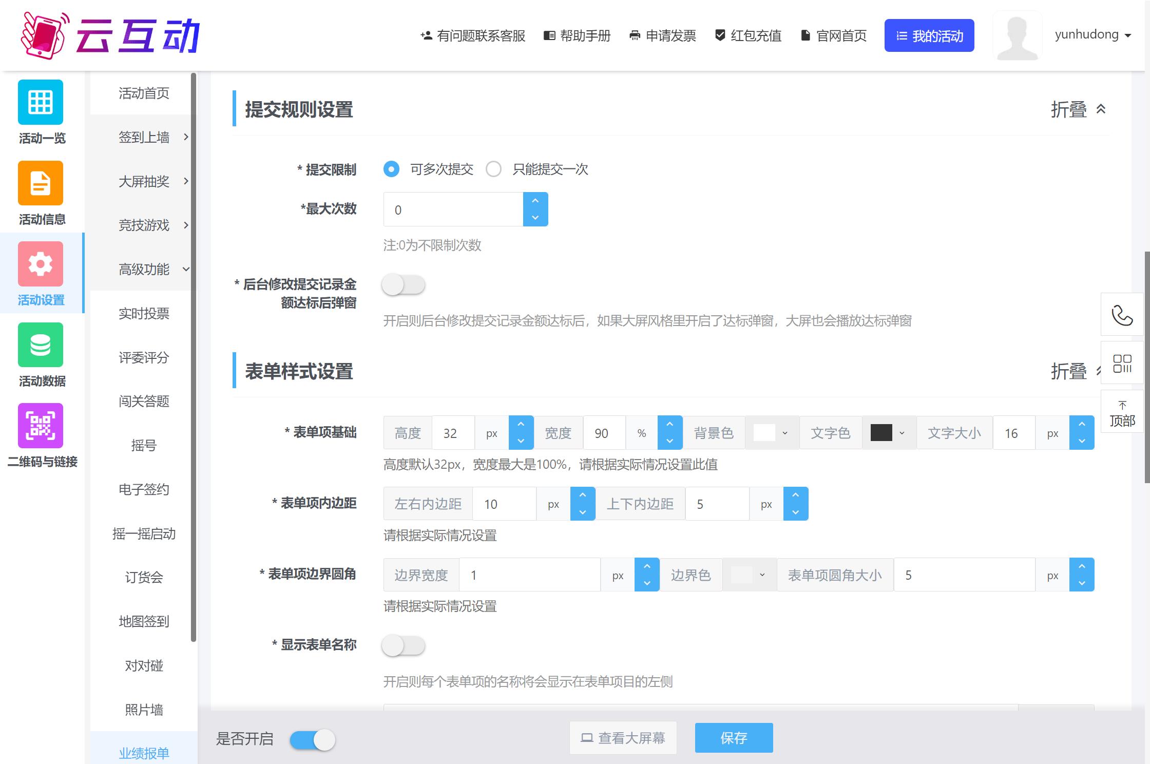
Task: Increase 最大次数 with the up stepper arrow
Action: point(535,200)
